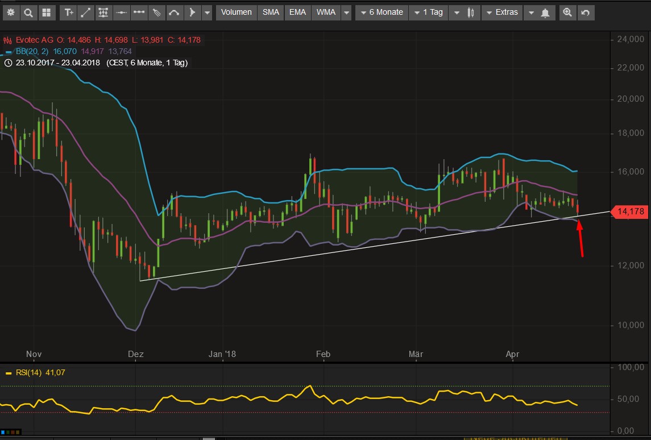This screenshot has height=440, width=651.
Task: Open the Extras menu
Action: click(501, 13)
